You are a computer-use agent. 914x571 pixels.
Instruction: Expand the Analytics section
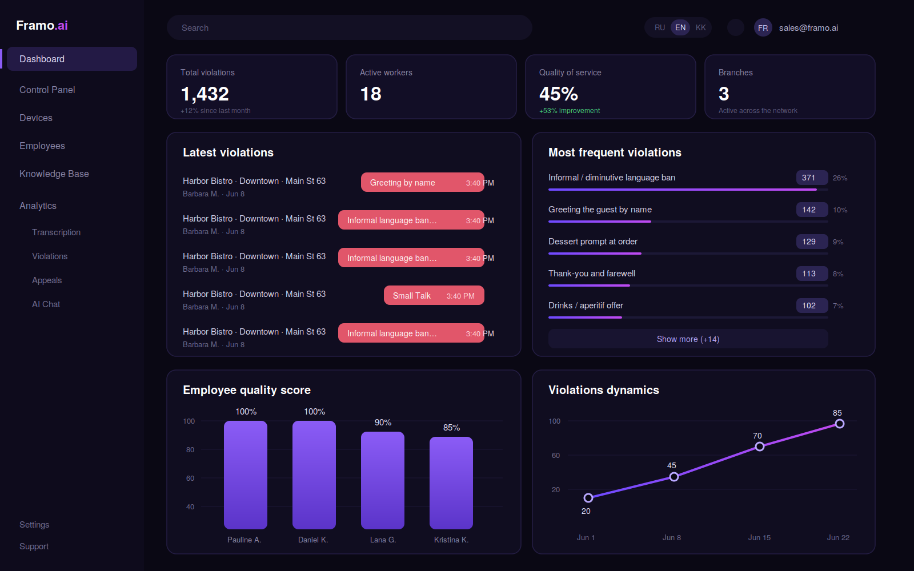point(38,206)
